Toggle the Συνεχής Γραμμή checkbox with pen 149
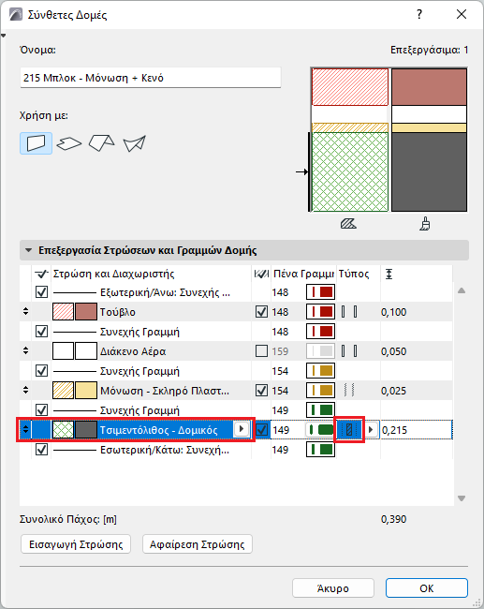484x609 pixels. (x=41, y=410)
